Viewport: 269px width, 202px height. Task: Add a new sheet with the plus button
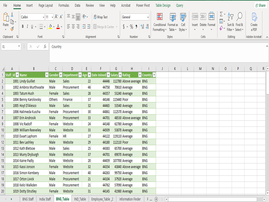pos(156,199)
